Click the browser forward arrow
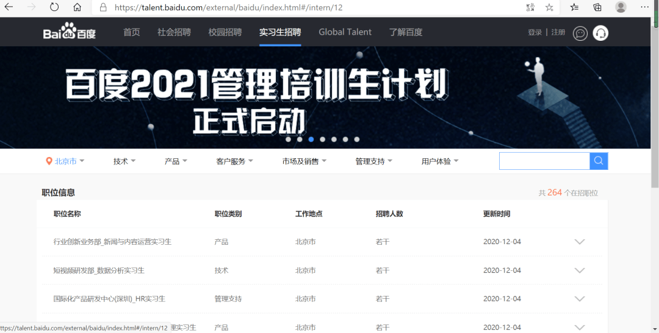This screenshot has width=659, height=333. click(x=31, y=7)
